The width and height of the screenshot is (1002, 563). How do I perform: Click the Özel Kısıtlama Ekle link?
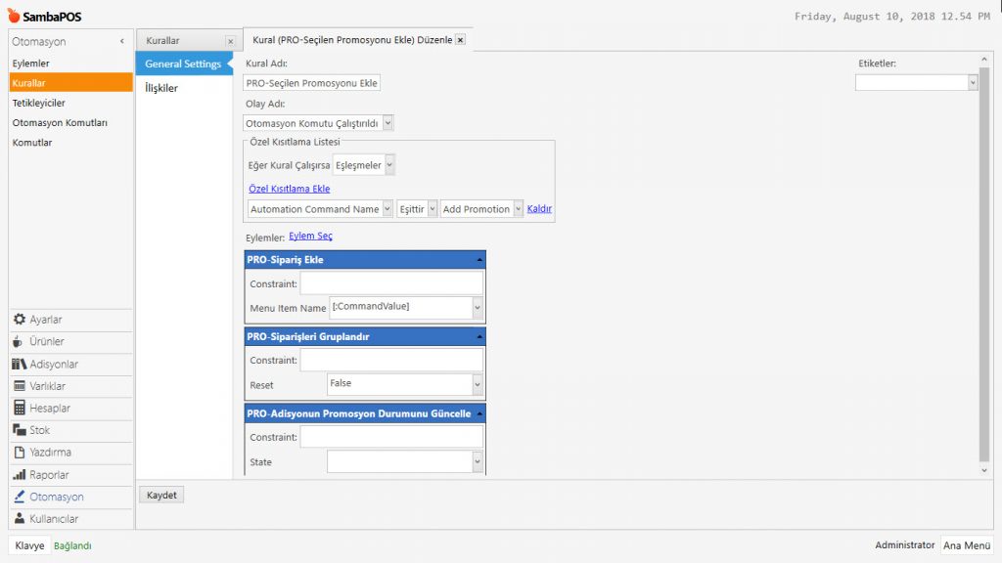click(289, 189)
